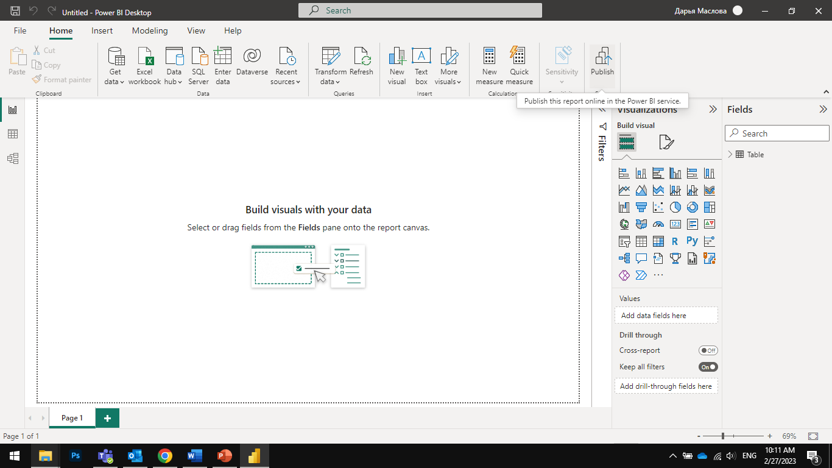Switch to the Modeling ribbon tab
The height and width of the screenshot is (468, 832).
pos(150,30)
